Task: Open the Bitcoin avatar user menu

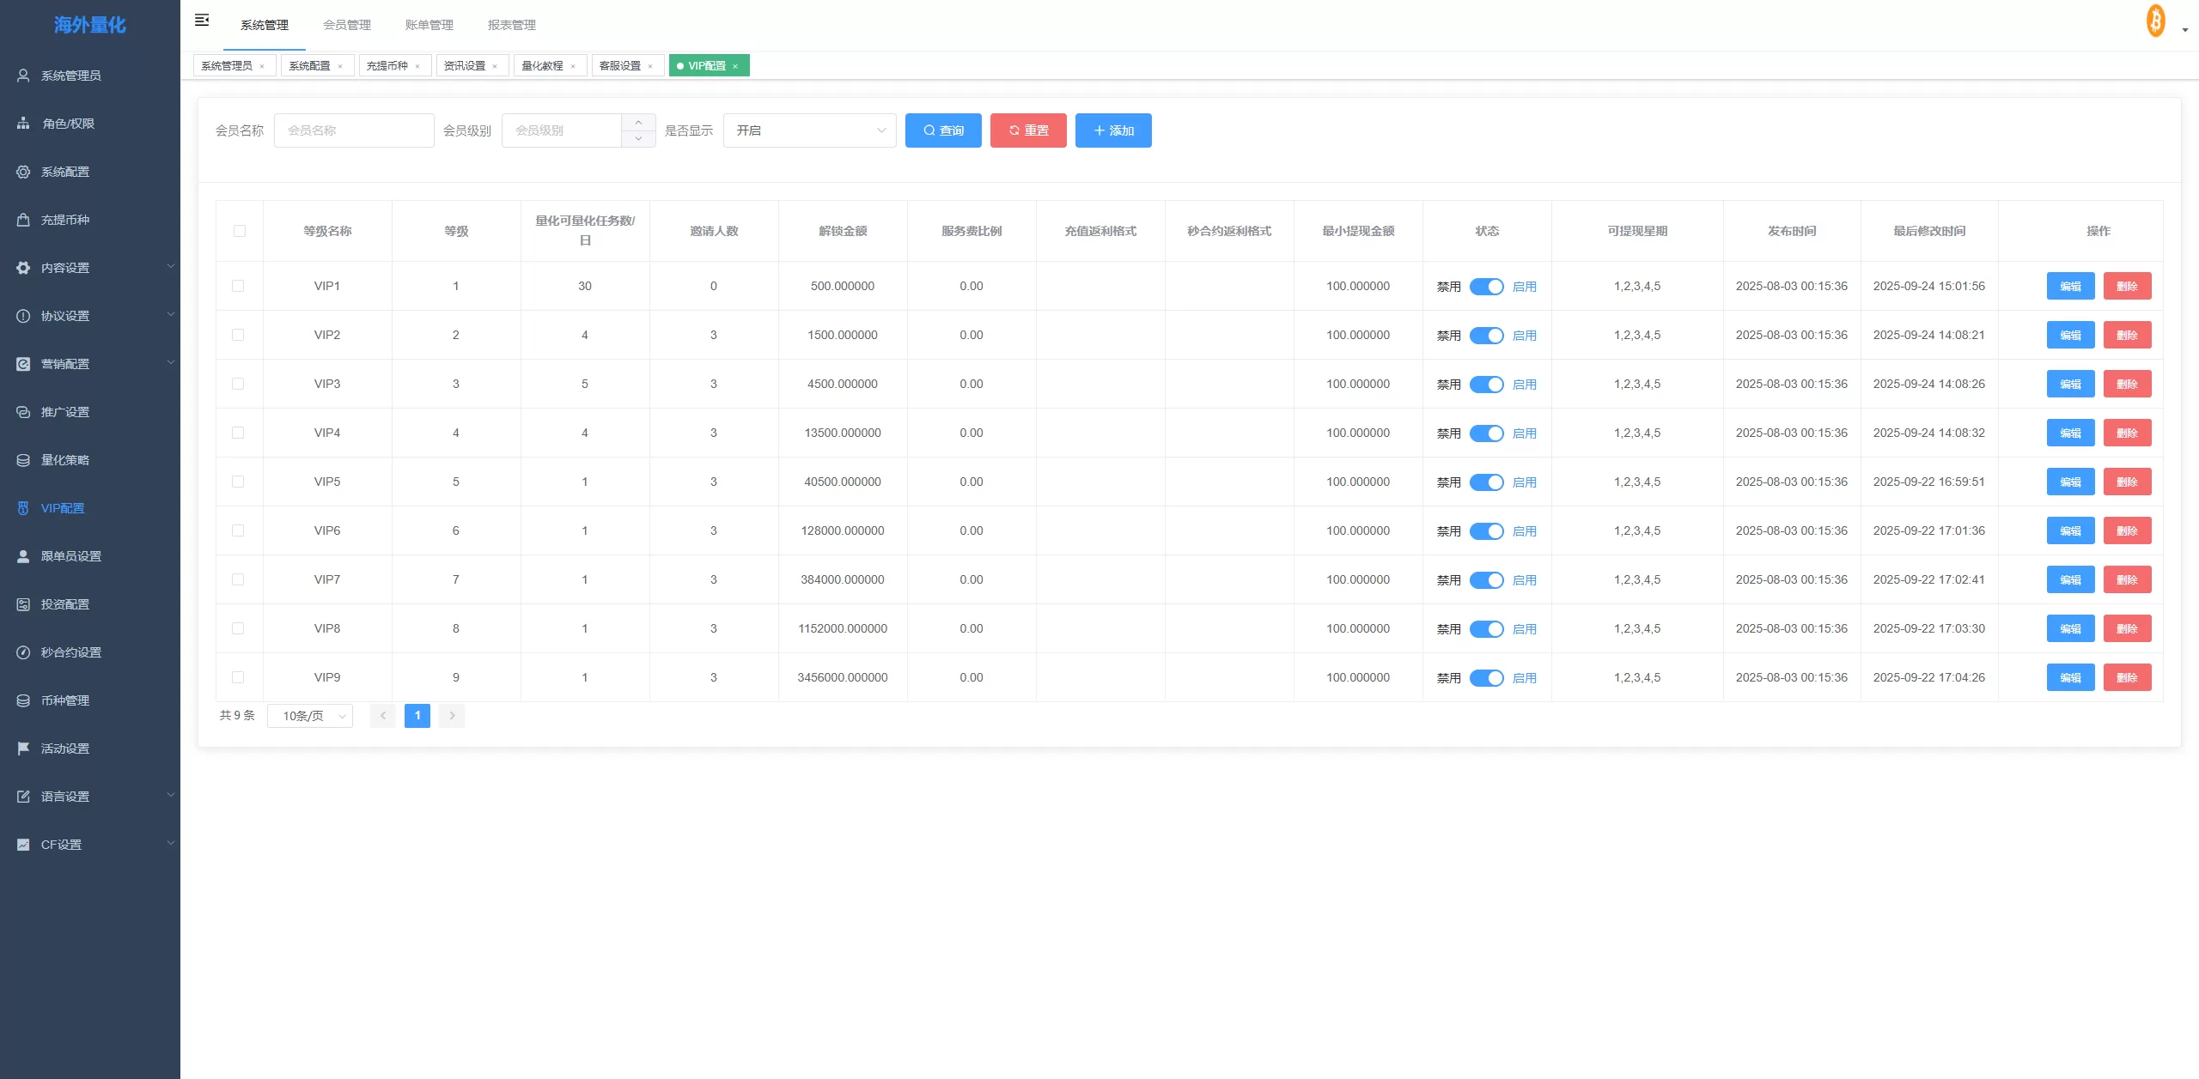Action: (x=2156, y=21)
